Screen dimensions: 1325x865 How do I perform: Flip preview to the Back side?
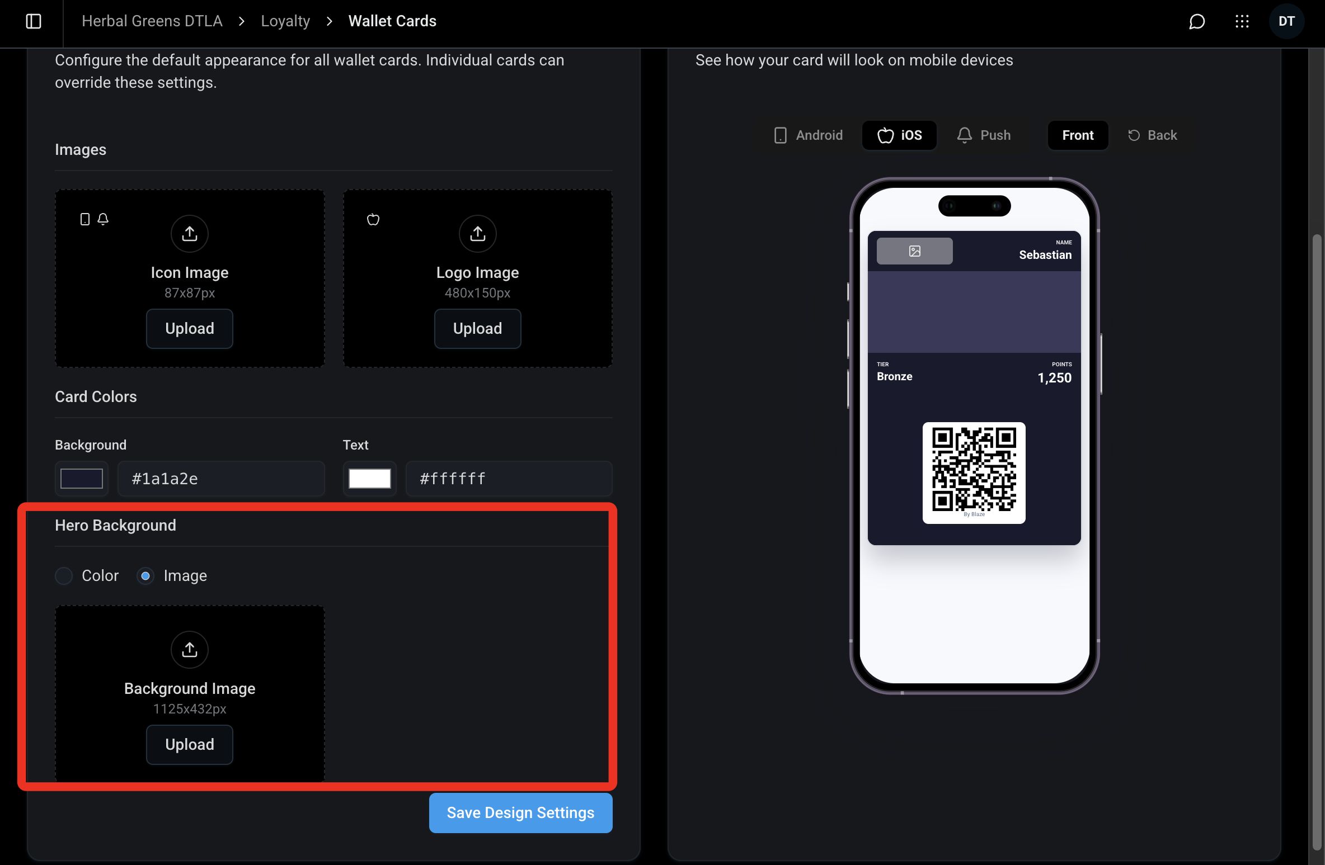[x=1152, y=135]
